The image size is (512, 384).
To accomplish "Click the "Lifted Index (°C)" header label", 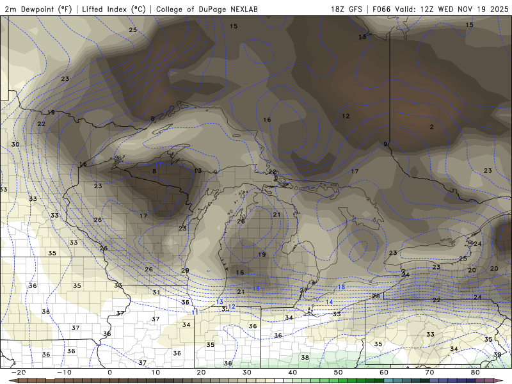I will click(114, 9).
